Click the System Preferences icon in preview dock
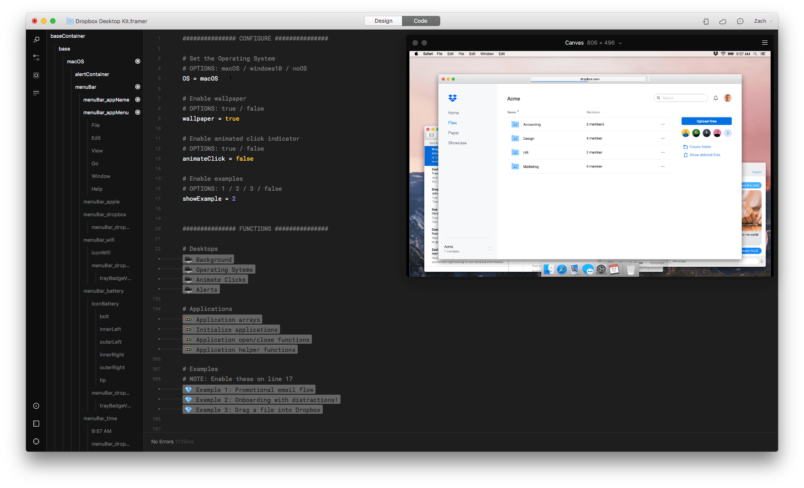The height and width of the screenshot is (488, 804). (x=601, y=269)
